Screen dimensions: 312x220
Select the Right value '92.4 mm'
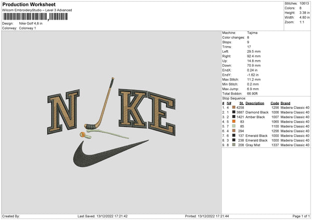click(x=254, y=56)
